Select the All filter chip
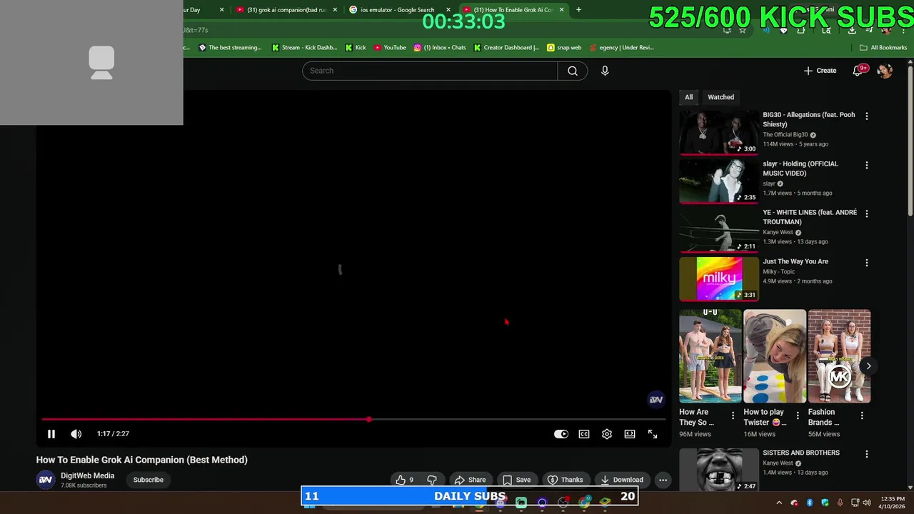Image resolution: width=914 pixels, height=514 pixels. 688,97
